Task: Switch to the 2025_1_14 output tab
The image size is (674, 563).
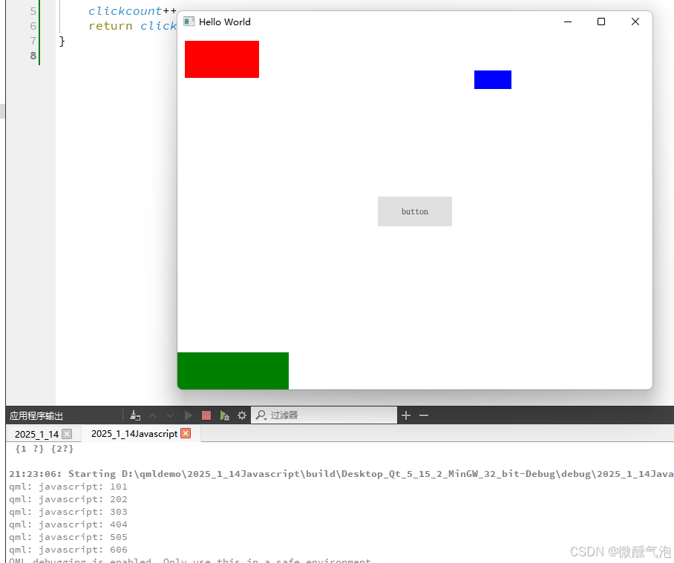Action: pos(36,433)
